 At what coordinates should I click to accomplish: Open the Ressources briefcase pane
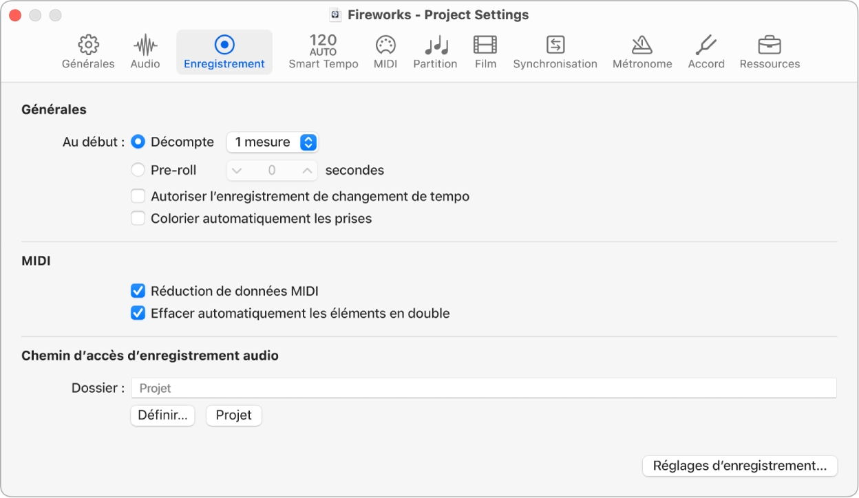(770, 52)
